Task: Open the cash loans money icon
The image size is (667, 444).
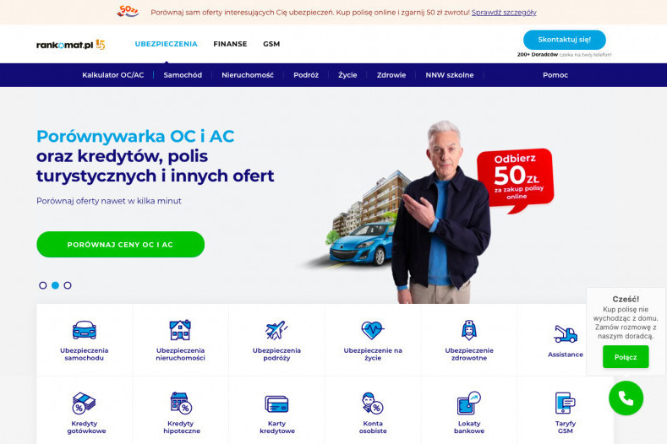Action: pyautogui.click(x=84, y=403)
